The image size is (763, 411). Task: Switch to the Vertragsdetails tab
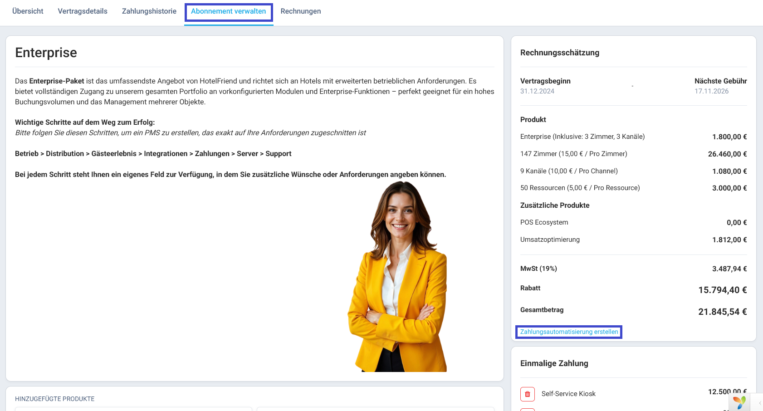pos(83,11)
